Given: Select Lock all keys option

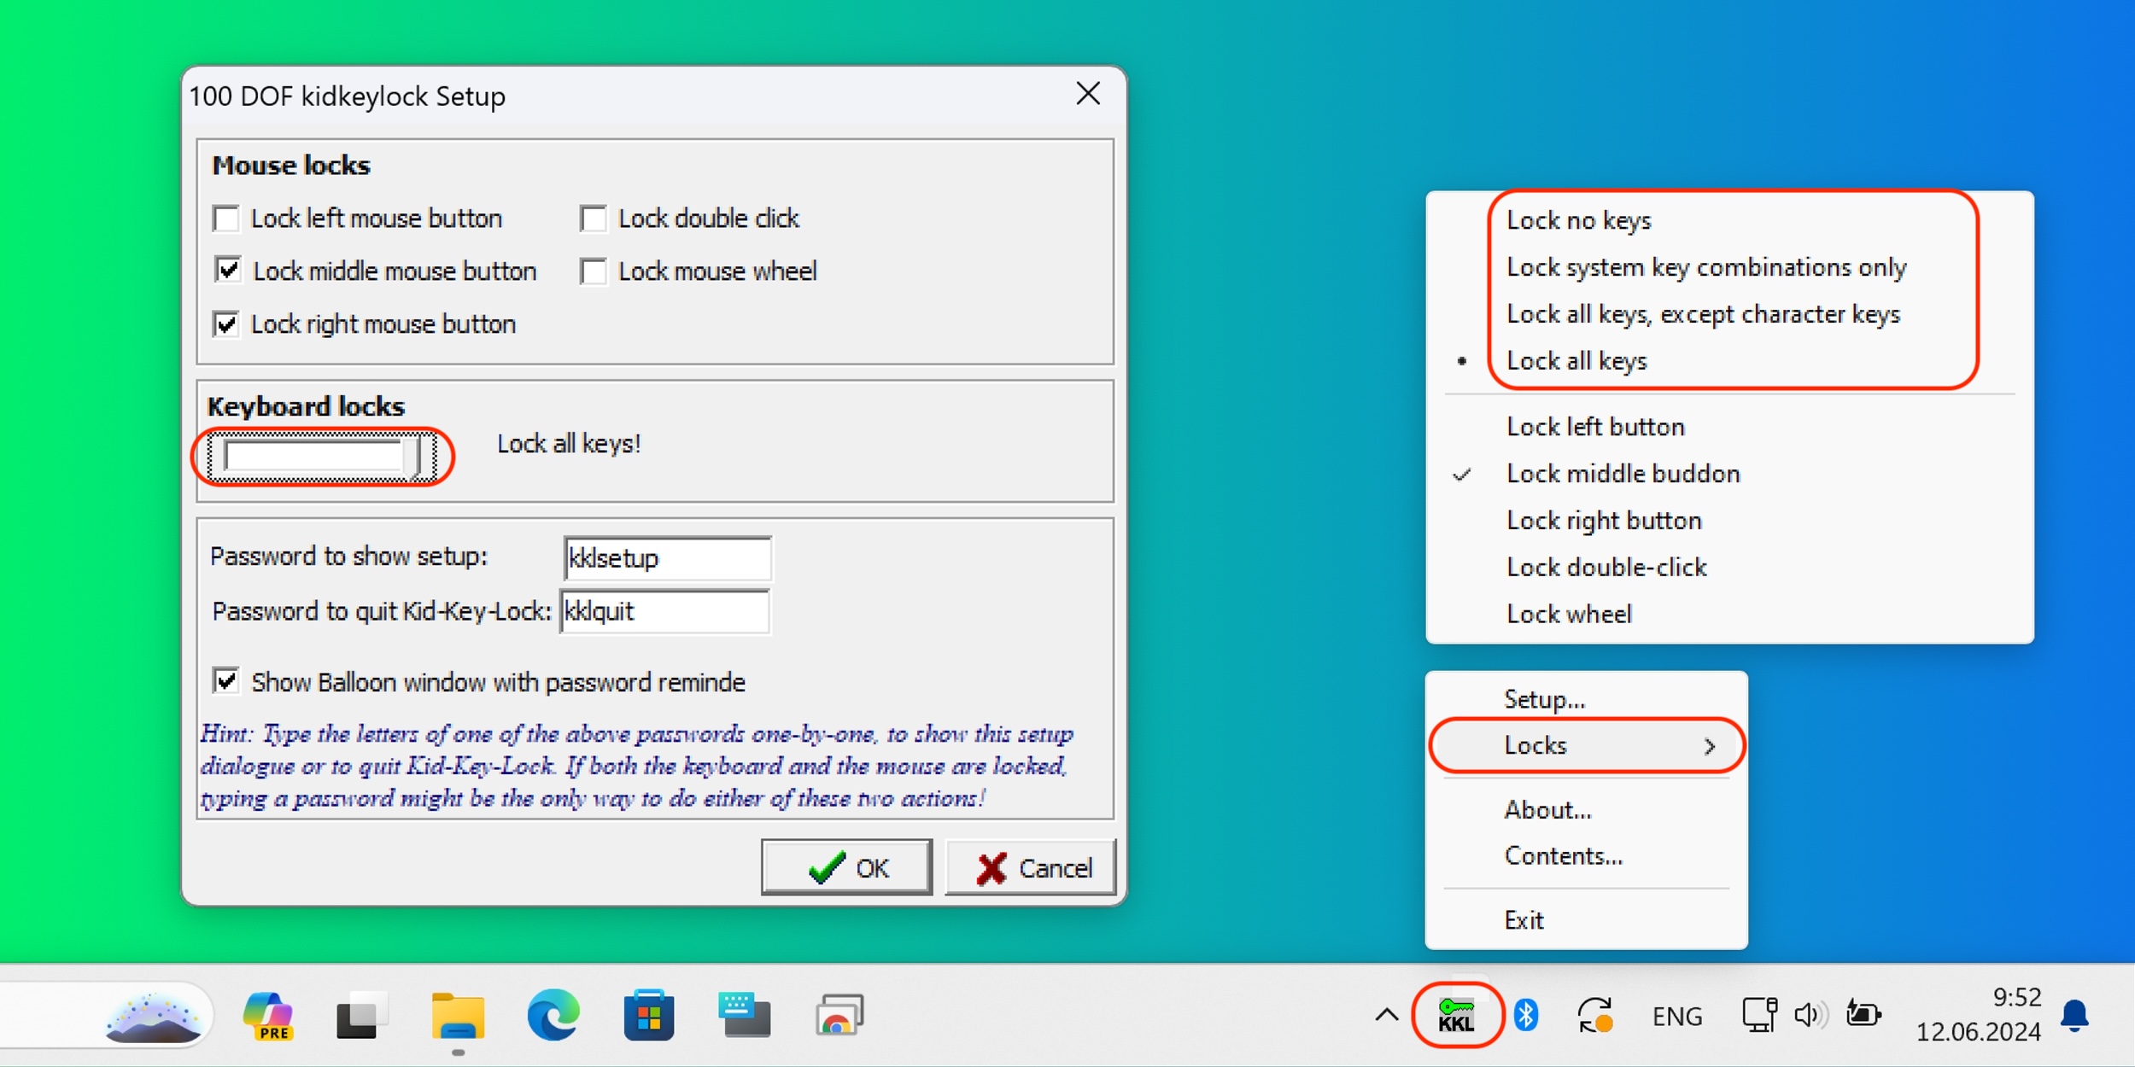Looking at the screenshot, I should [x=1578, y=361].
